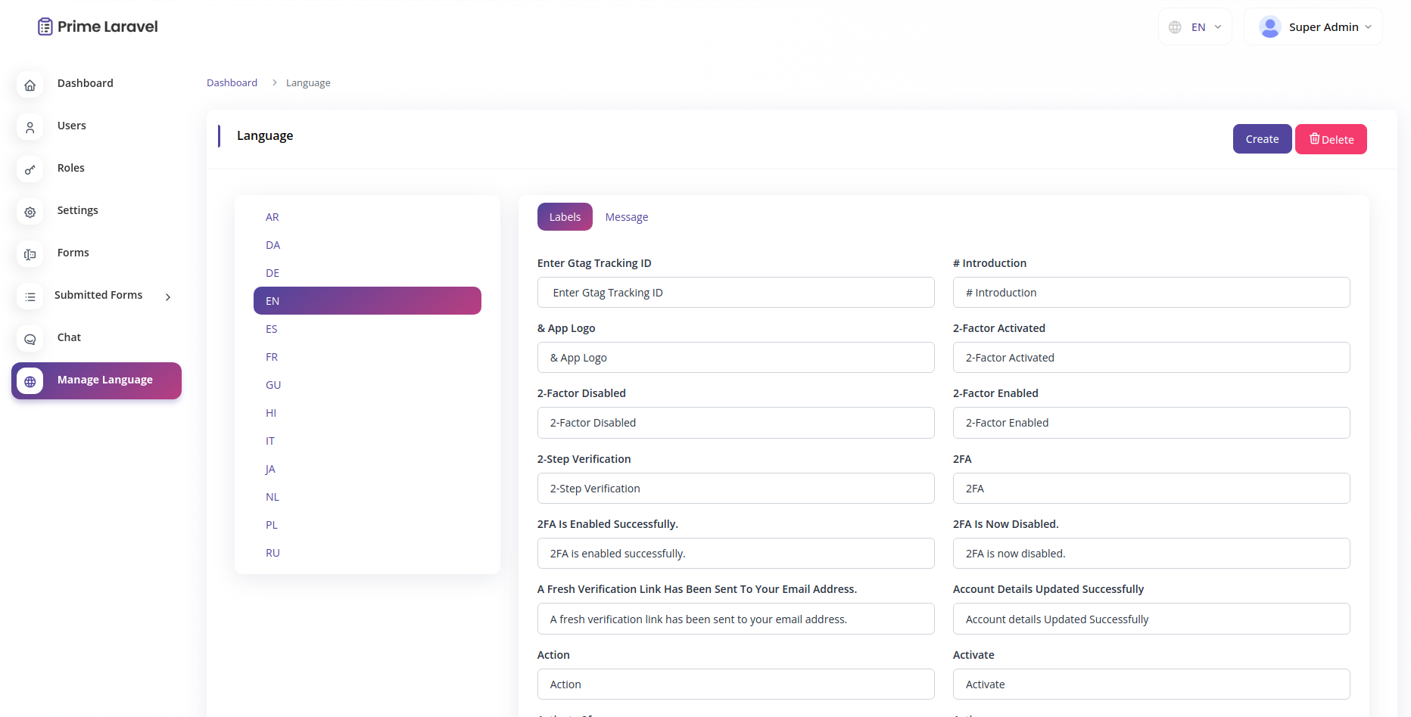Select the Manage Language globe icon
This screenshot has width=1411, height=717.
point(30,380)
